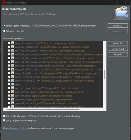
Task: Close the Import CCS Projects dialog
Action: point(126,3)
